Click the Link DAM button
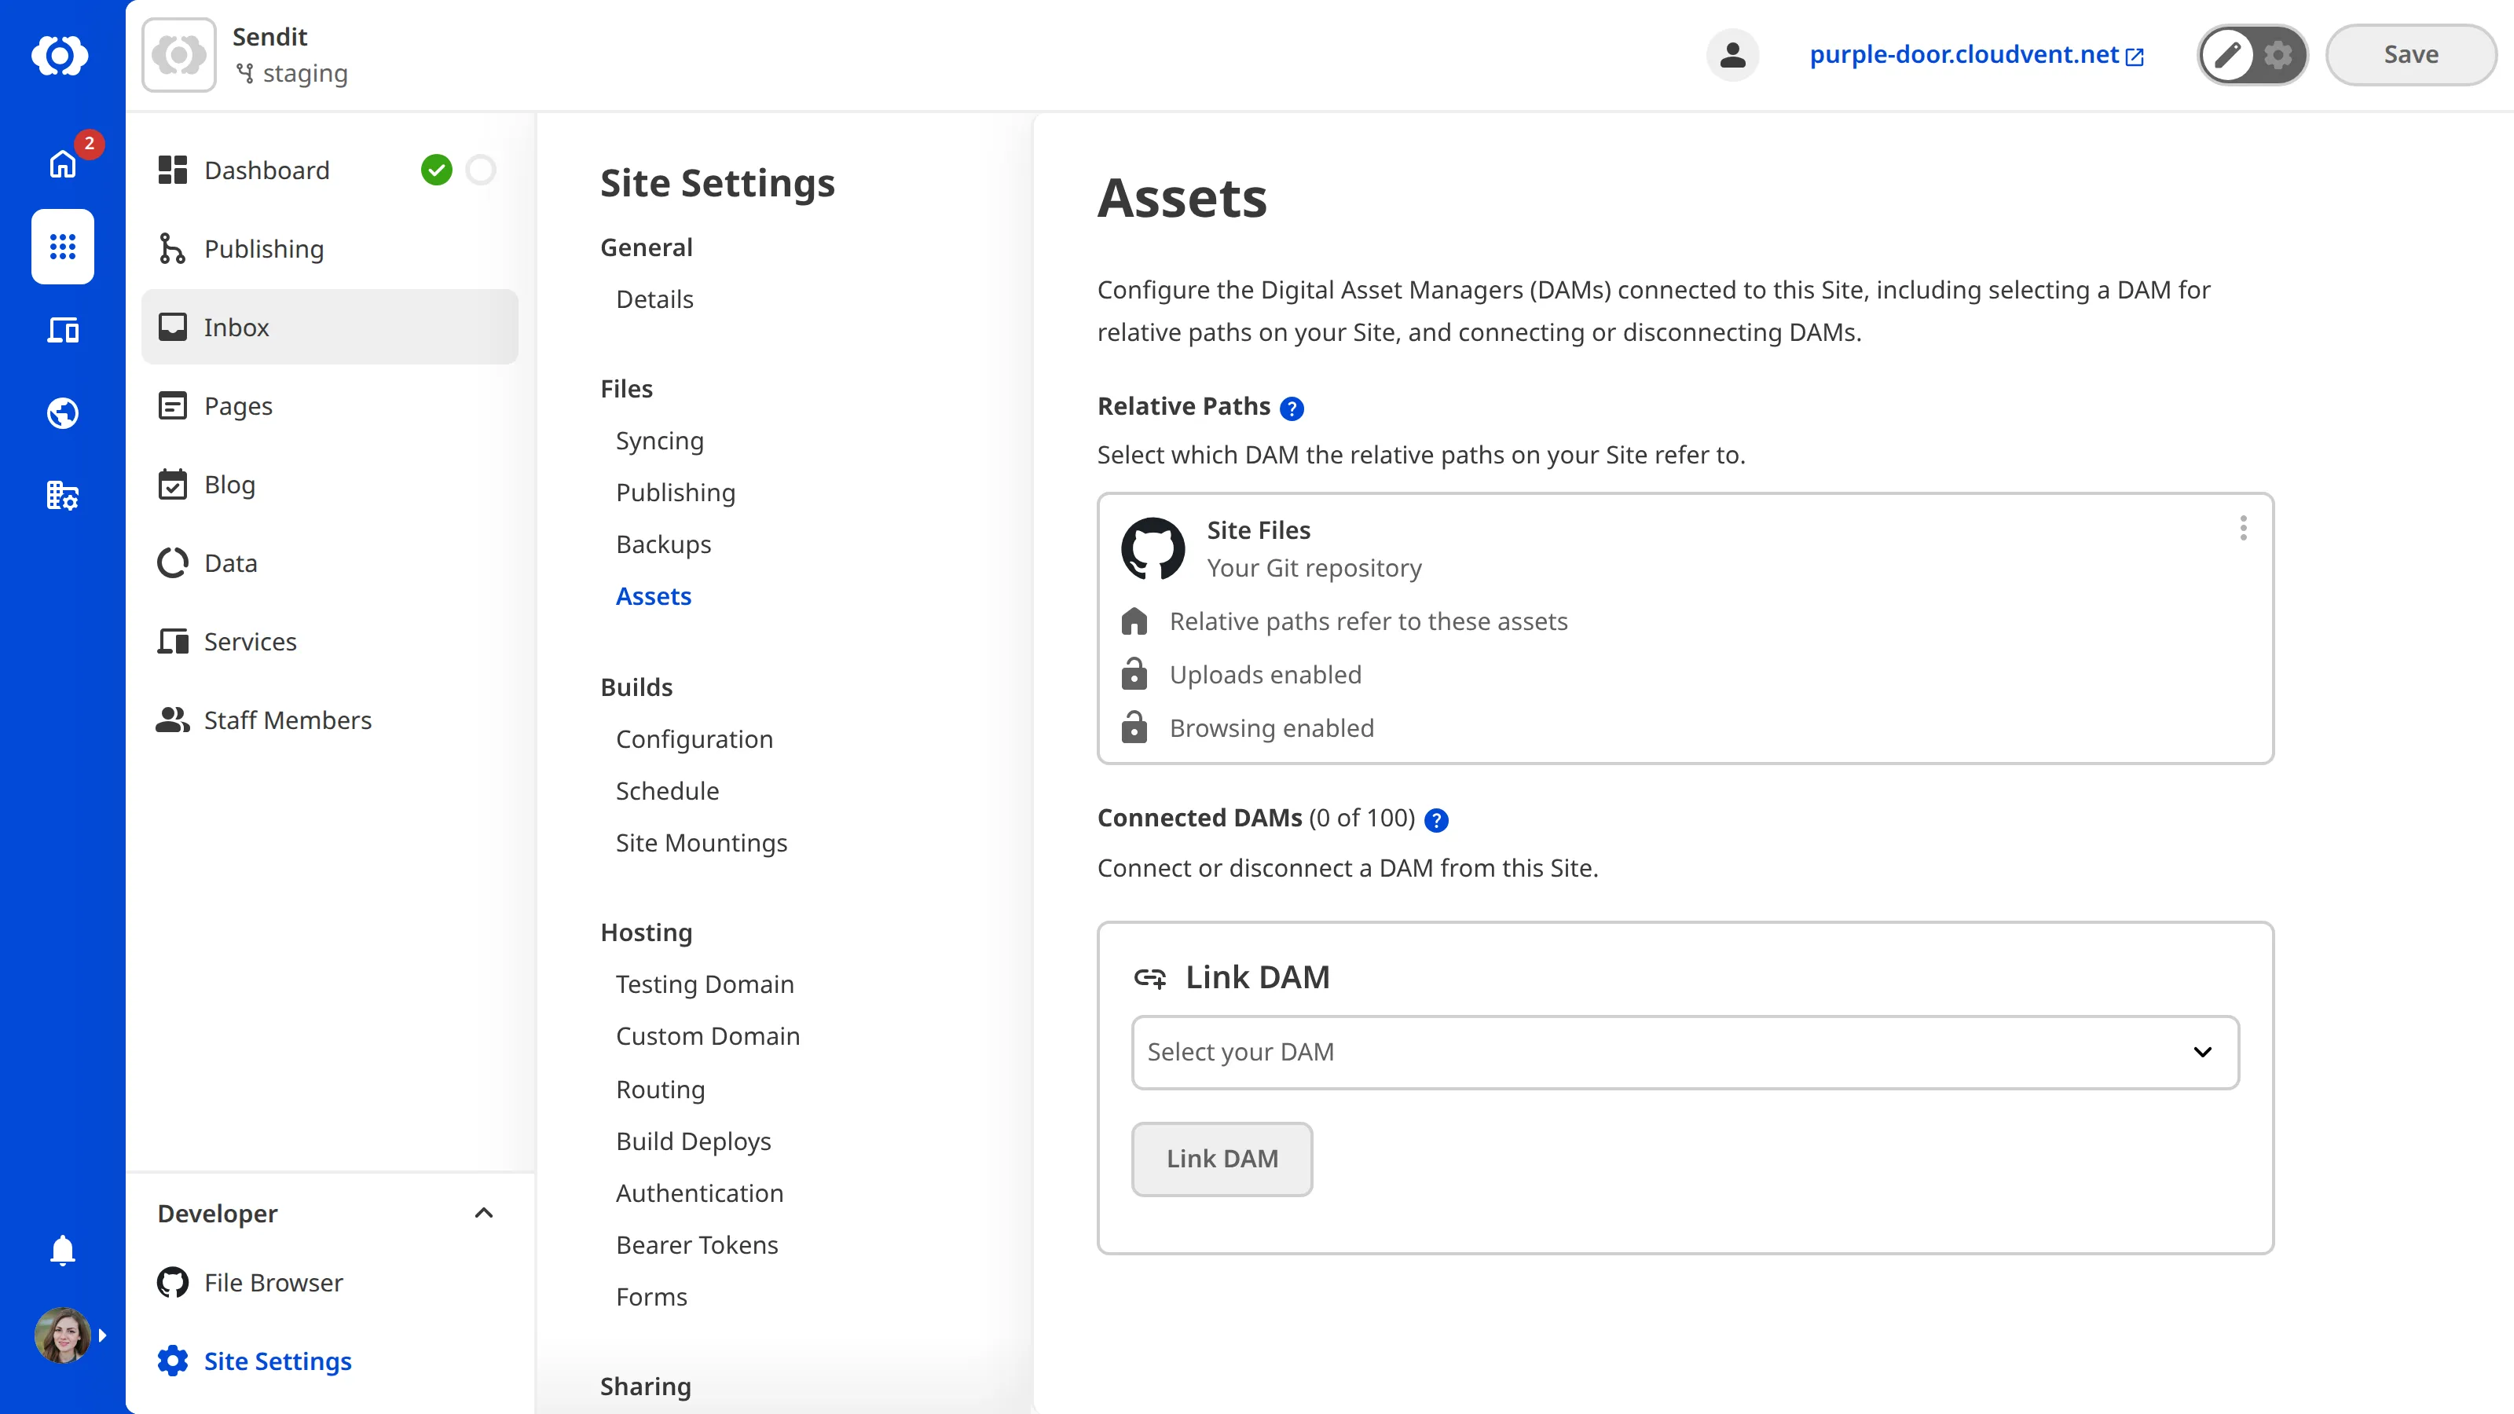 (1221, 1159)
